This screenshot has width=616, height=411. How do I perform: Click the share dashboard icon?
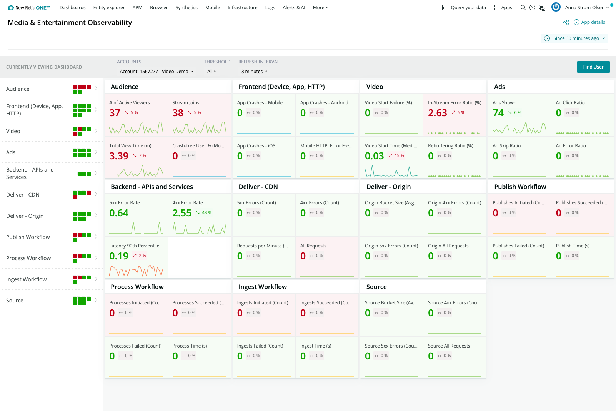[566, 22]
